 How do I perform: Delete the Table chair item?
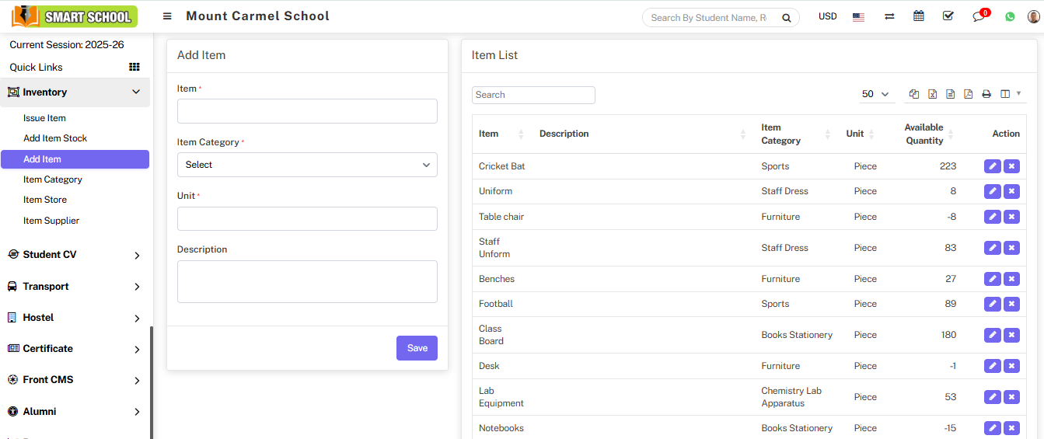click(x=1011, y=217)
